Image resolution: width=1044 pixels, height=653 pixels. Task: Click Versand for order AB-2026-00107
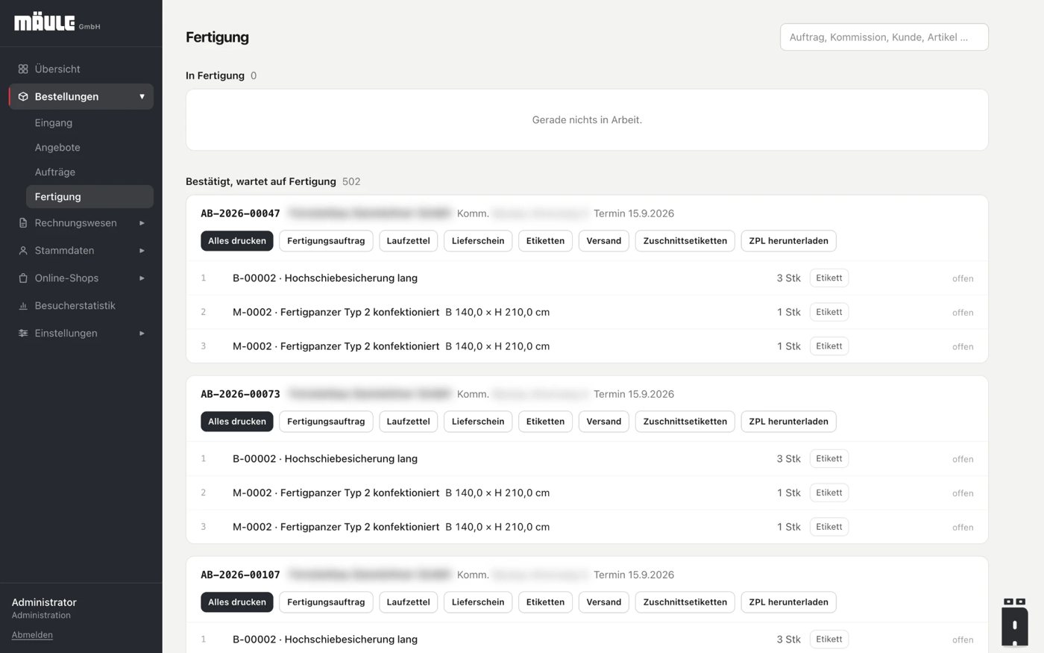tap(604, 602)
